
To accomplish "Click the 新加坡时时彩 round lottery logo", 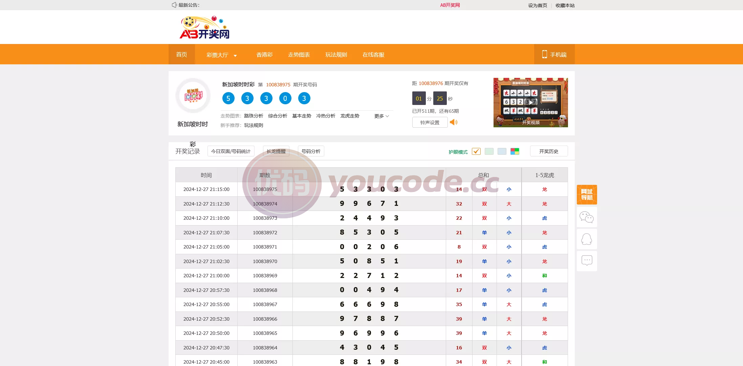I will 193,96.
